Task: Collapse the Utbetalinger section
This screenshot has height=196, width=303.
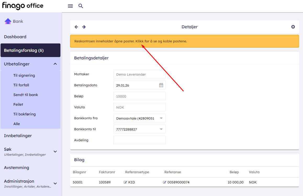Action: [55, 64]
